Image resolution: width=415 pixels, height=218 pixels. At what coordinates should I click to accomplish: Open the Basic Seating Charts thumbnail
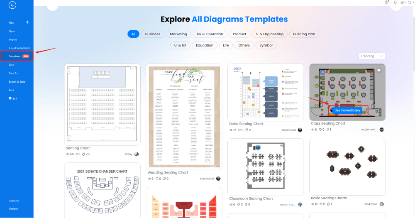(x=347, y=166)
